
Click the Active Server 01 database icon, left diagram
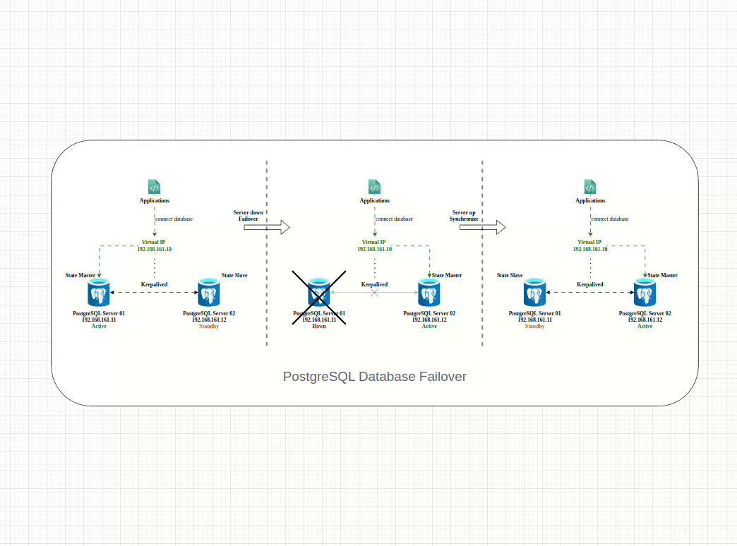click(x=99, y=293)
